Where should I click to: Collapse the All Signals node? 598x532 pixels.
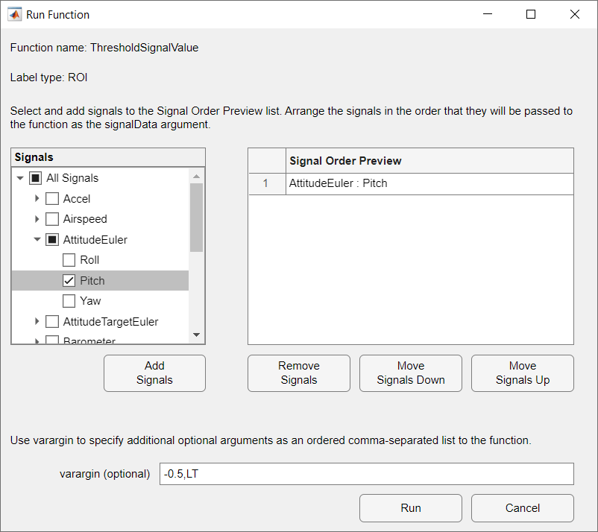pos(20,177)
